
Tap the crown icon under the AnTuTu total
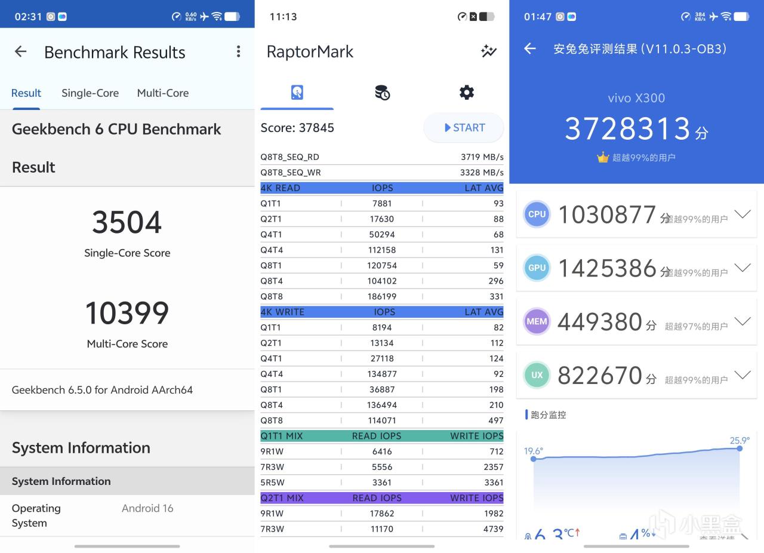[603, 158]
